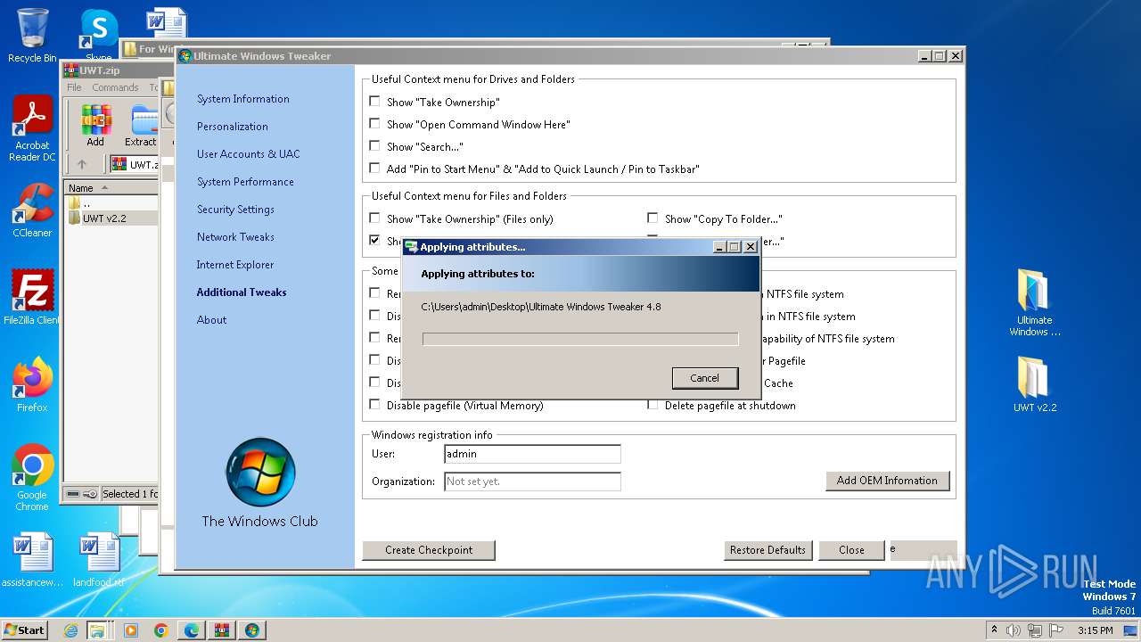Image resolution: width=1141 pixels, height=642 pixels.
Task: Click the Chrome icon on the taskbar
Action: pos(160,630)
